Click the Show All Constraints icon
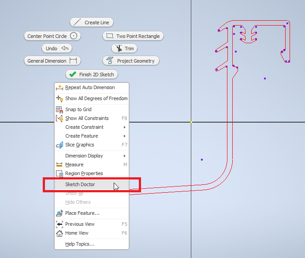Image resolution: width=305 pixels, height=258 pixels. [x=60, y=118]
